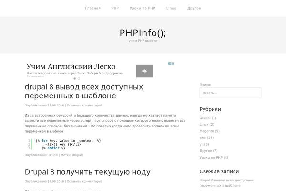Click Оставить комментарий under first post
Image resolution: width=286 pixels, height=191 pixels.
[x=84, y=105]
